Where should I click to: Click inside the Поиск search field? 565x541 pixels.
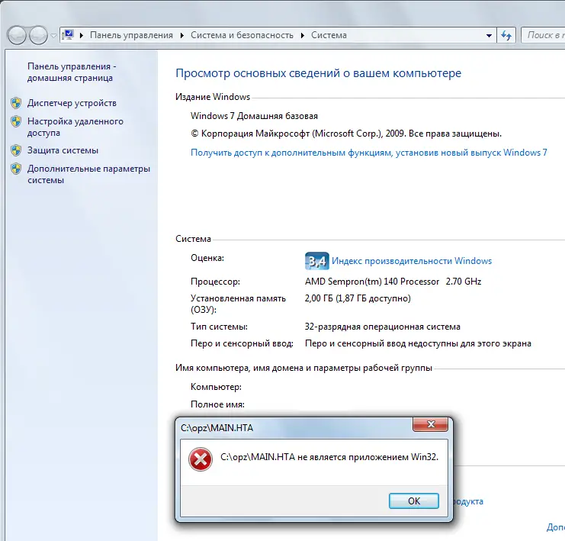(x=544, y=35)
